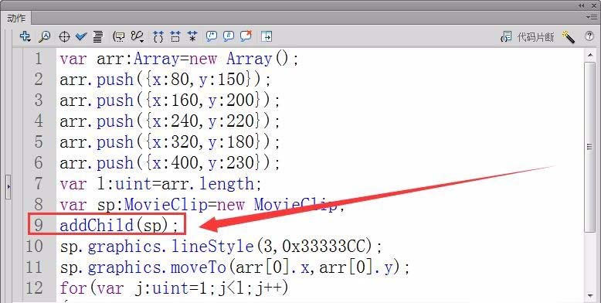Toggle the actions toolbox panel
This screenshot has height=303, width=601.
click(267, 36)
